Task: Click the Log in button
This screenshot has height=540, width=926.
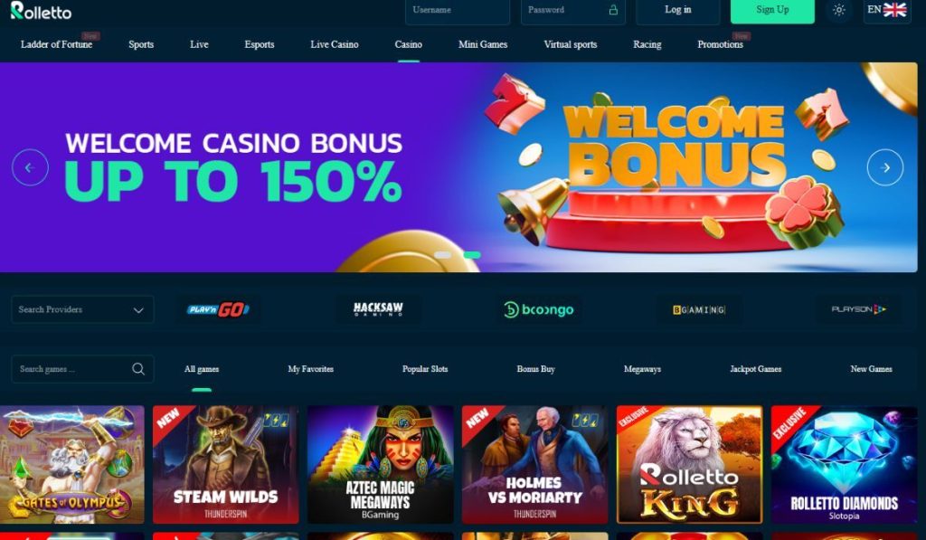Action: click(x=678, y=10)
